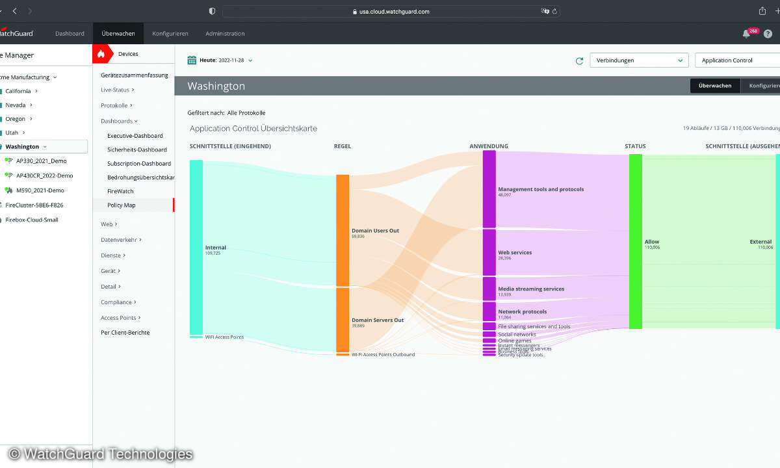The height and width of the screenshot is (468, 780).
Task: Open Per Client-Berichte
Action: 125,333
